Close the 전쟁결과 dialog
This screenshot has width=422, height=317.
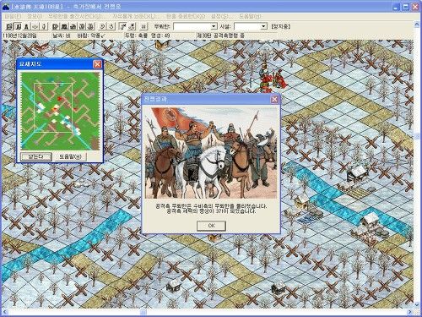click(x=274, y=99)
